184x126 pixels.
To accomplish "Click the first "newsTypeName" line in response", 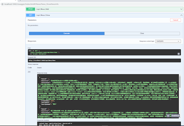I will coord(49,104).
